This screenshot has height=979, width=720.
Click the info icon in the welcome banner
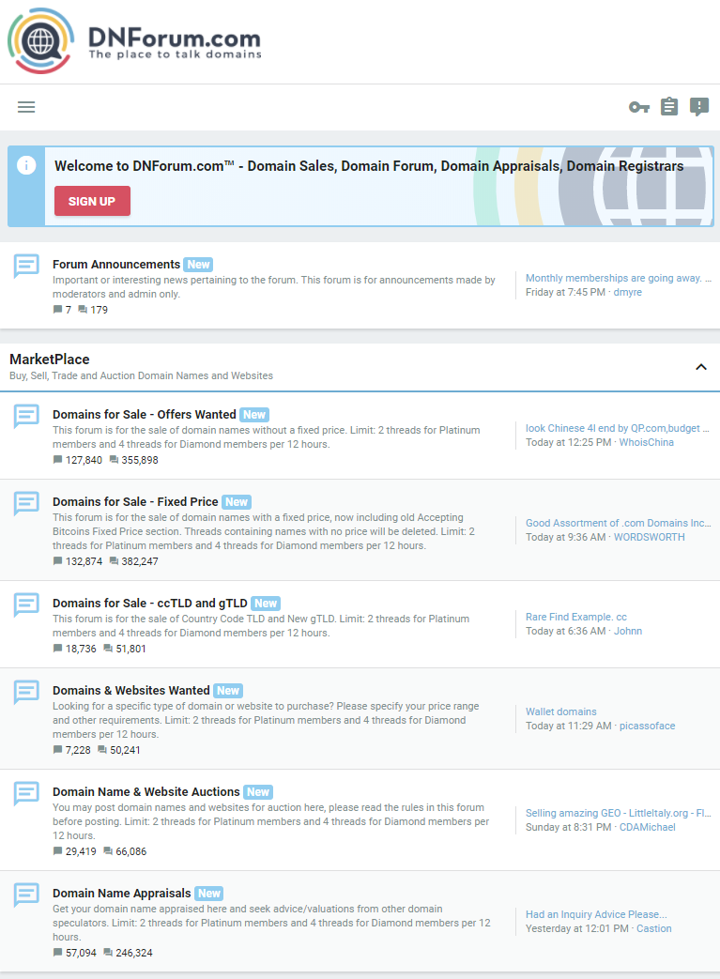pos(26,165)
